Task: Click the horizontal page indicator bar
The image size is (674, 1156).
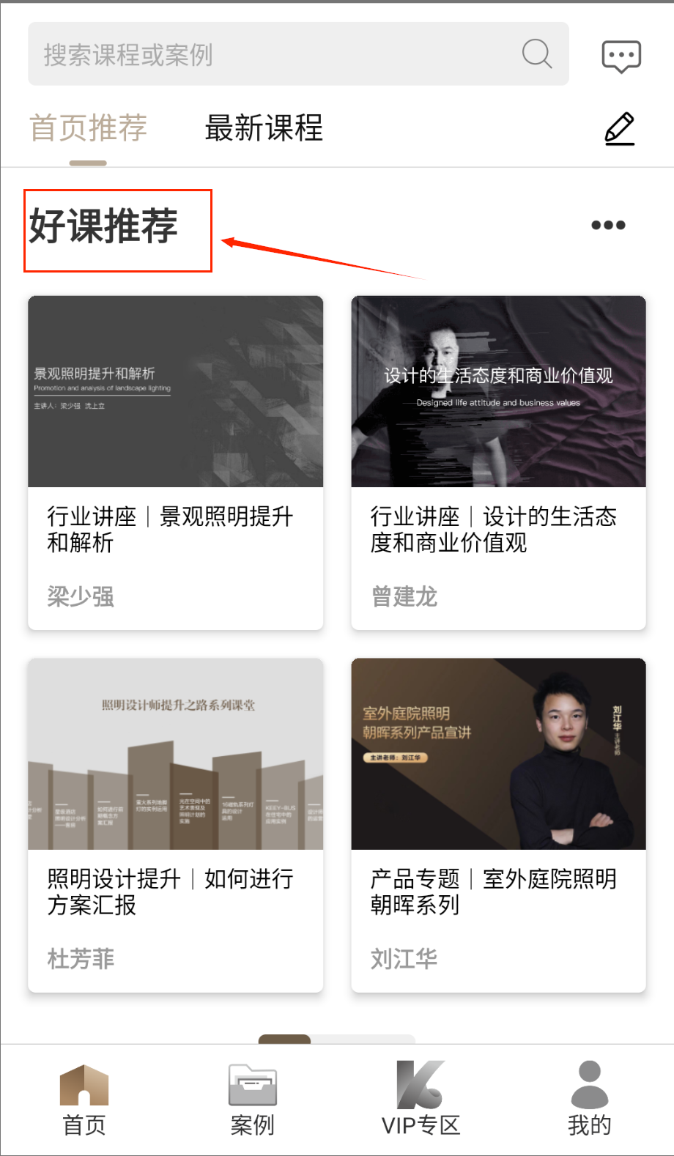Action: click(x=337, y=1039)
